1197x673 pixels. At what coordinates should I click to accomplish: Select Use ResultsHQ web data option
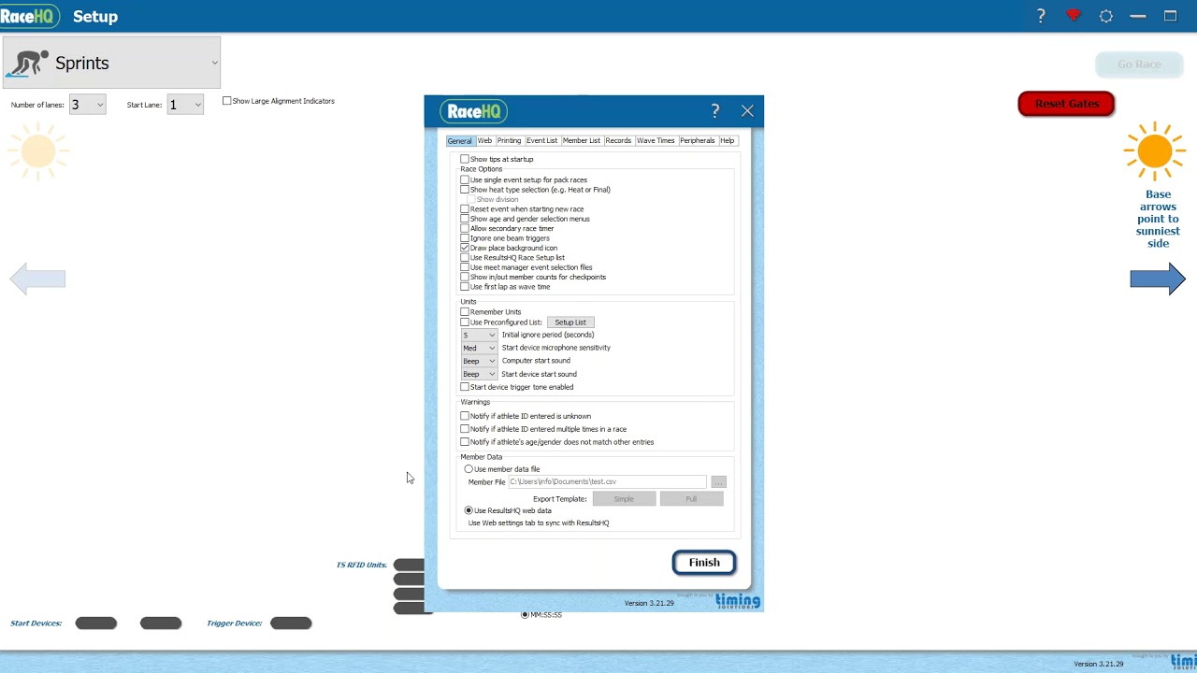[x=469, y=510]
